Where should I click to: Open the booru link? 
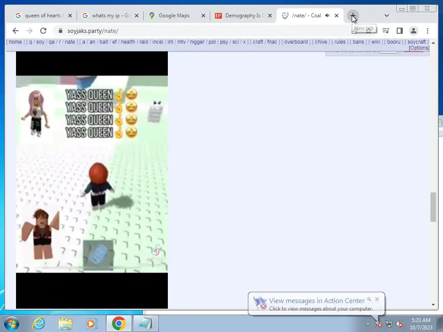[x=394, y=42]
